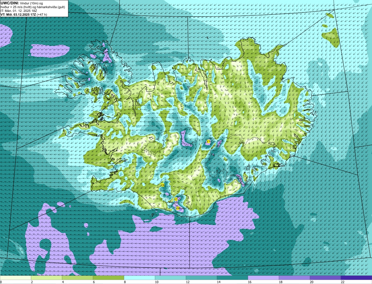
Task: Click the colorbar tick label "14"
Action: click(x=219, y=282)
